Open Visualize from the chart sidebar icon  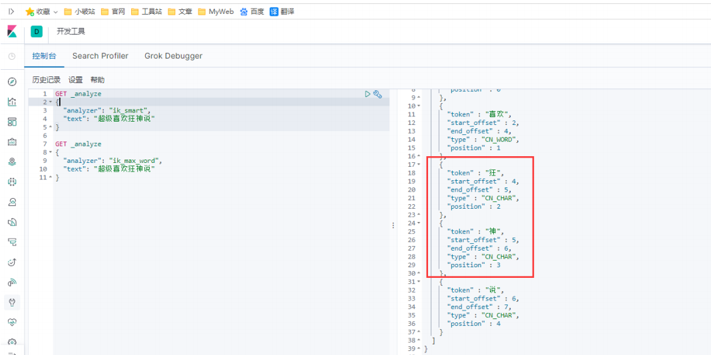point(12,102)
